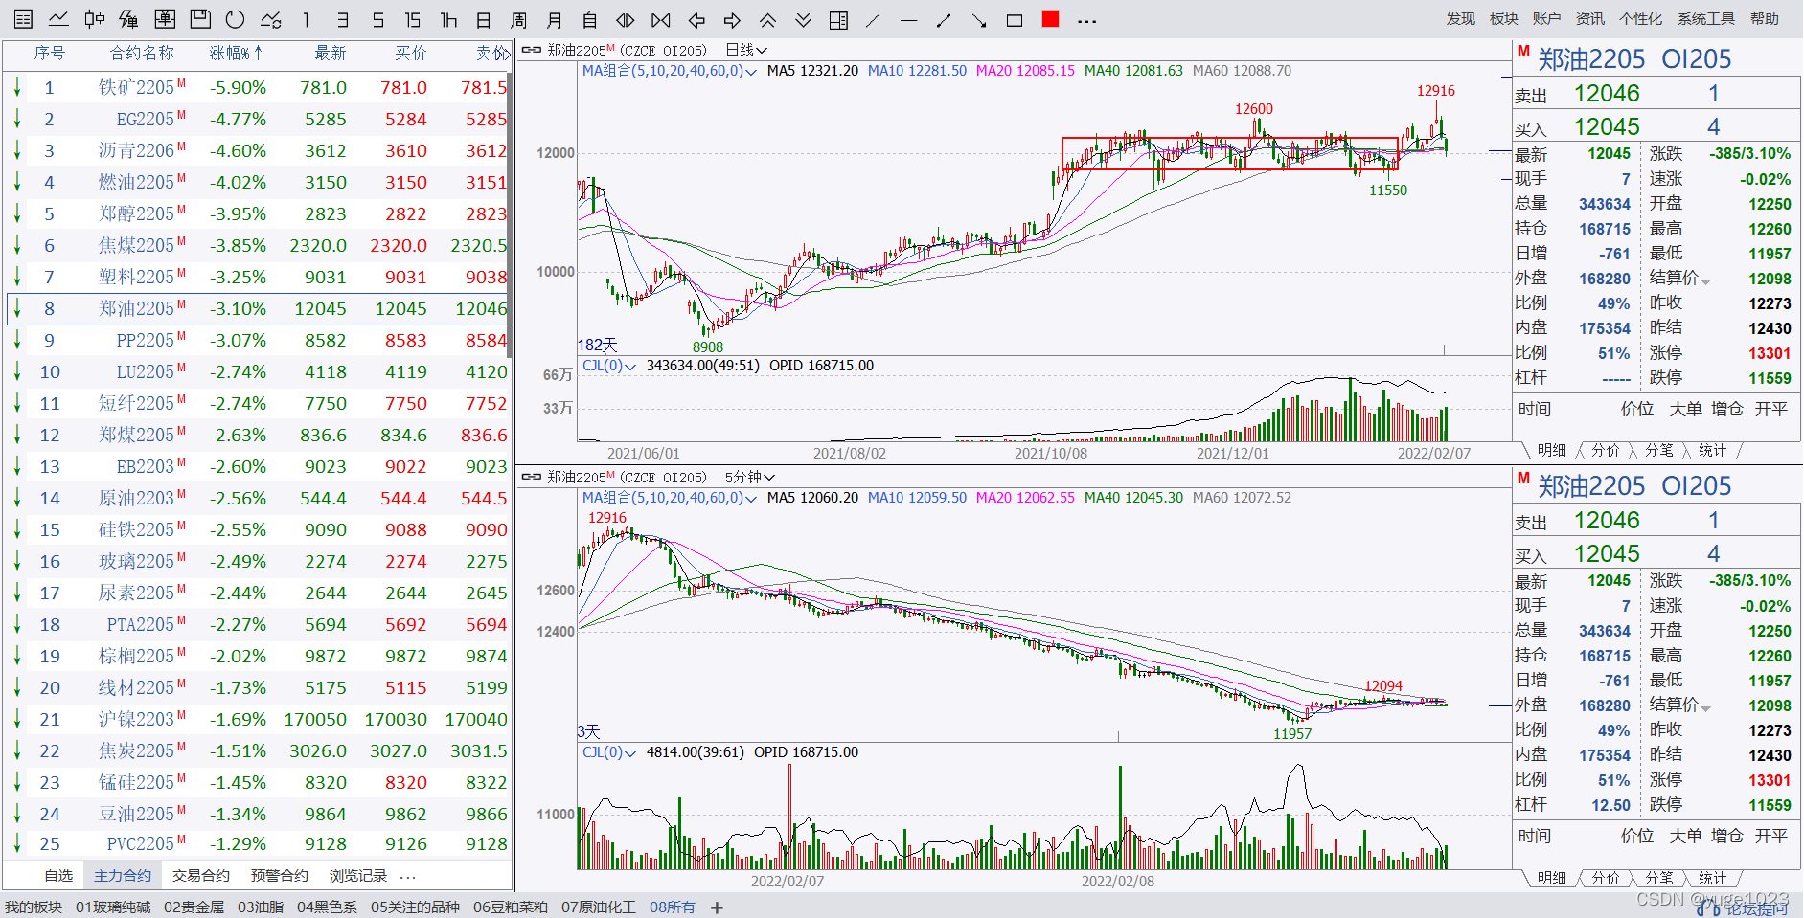Switch to the 自选 list tab
This screenshot has height=918, width=1804.
pos(58,876)
